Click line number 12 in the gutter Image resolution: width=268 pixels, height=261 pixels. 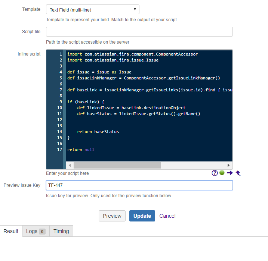(60, 120)
